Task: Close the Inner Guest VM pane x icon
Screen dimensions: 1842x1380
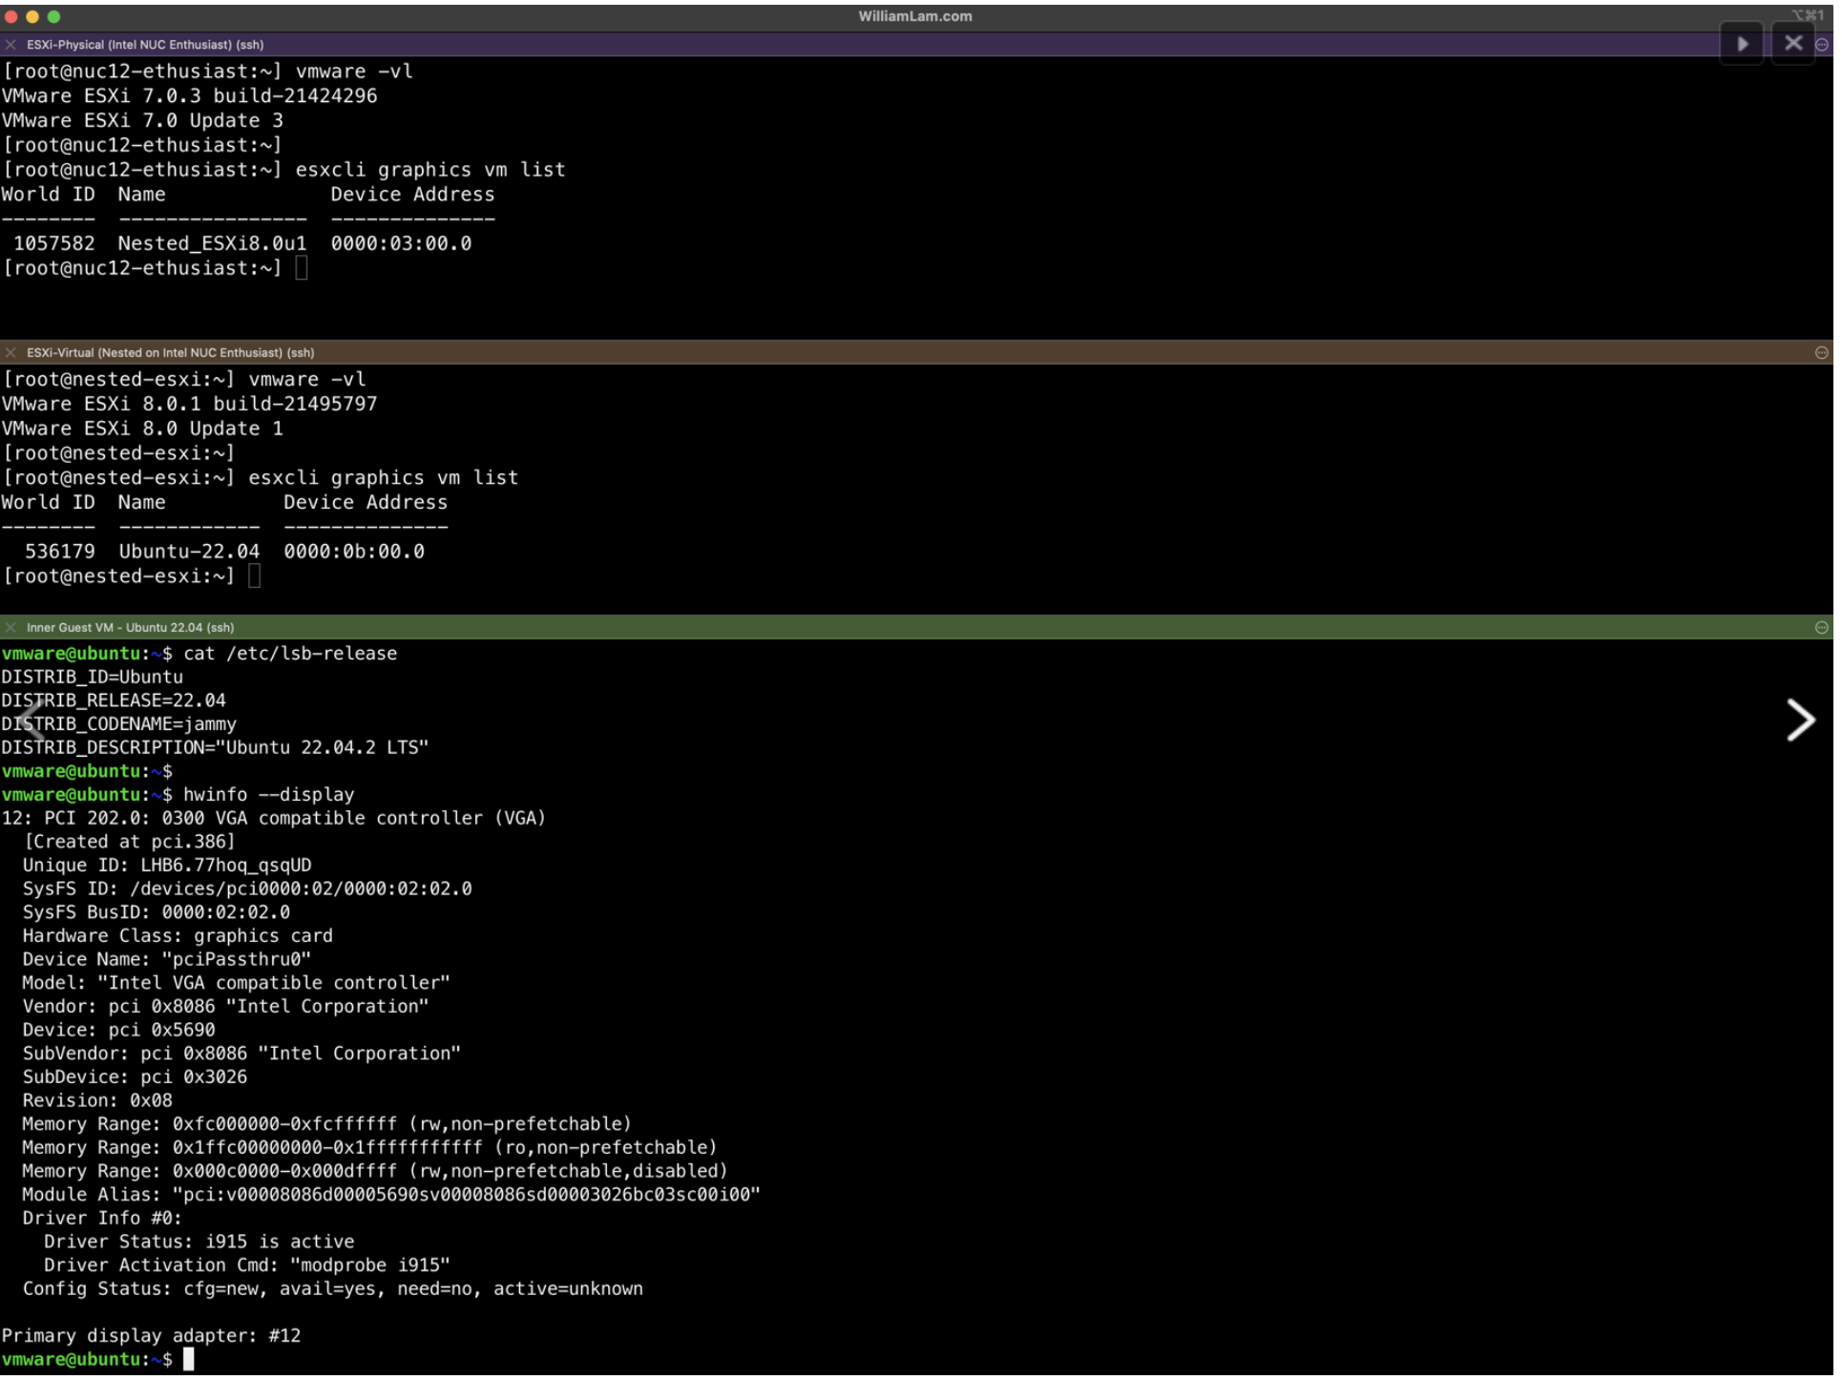Action: click(10, 630)
